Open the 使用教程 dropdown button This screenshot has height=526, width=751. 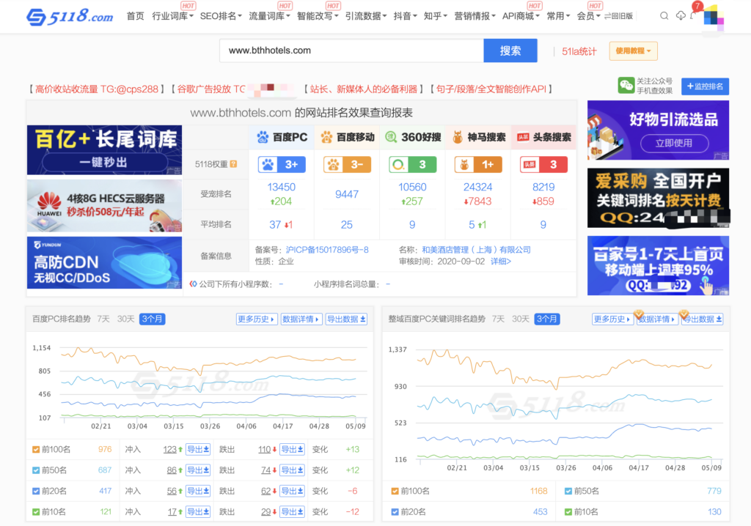[x=633, y=51]
